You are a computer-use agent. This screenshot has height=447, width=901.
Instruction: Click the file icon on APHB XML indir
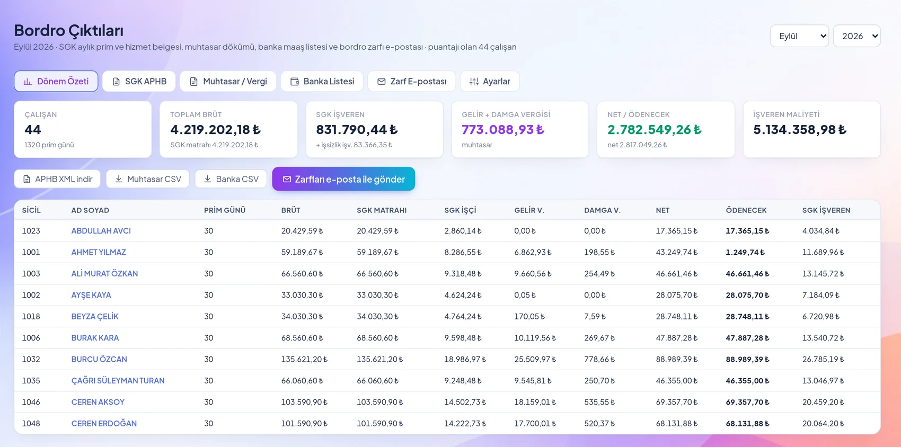[x=26, y=179]
